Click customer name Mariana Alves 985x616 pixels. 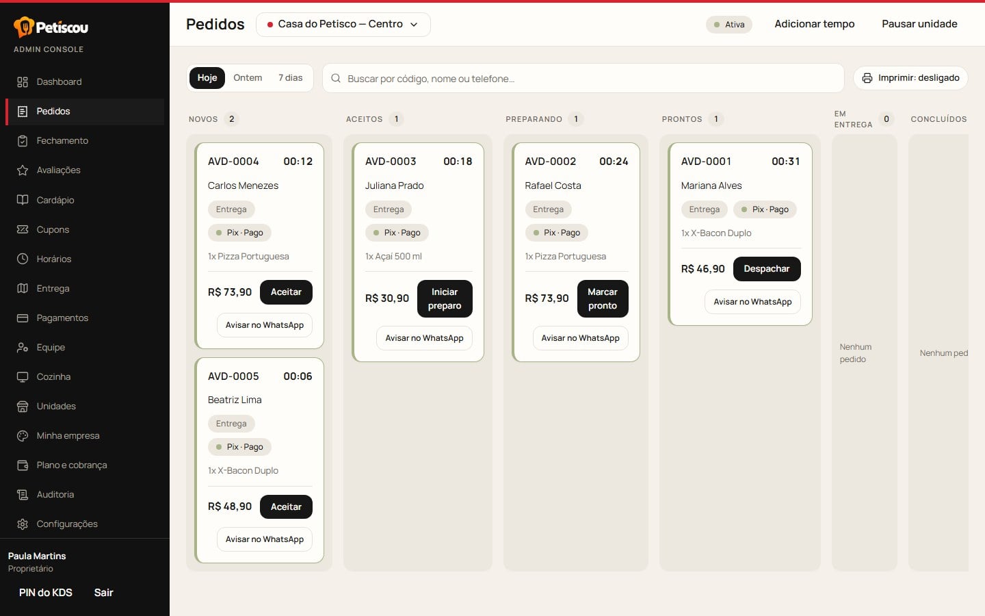tap(711, 185)
